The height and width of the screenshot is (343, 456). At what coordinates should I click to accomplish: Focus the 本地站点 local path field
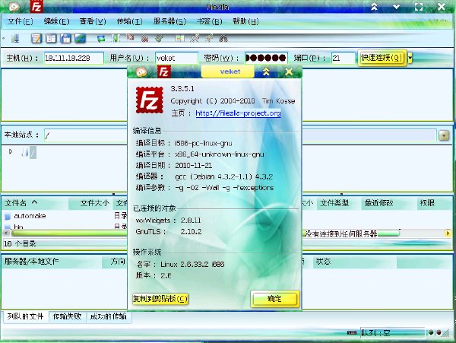point(86,135)
